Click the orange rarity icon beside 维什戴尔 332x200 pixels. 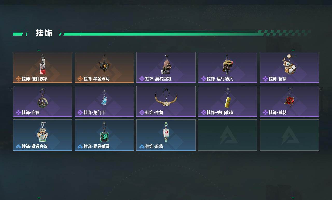[x=18, y=79]
